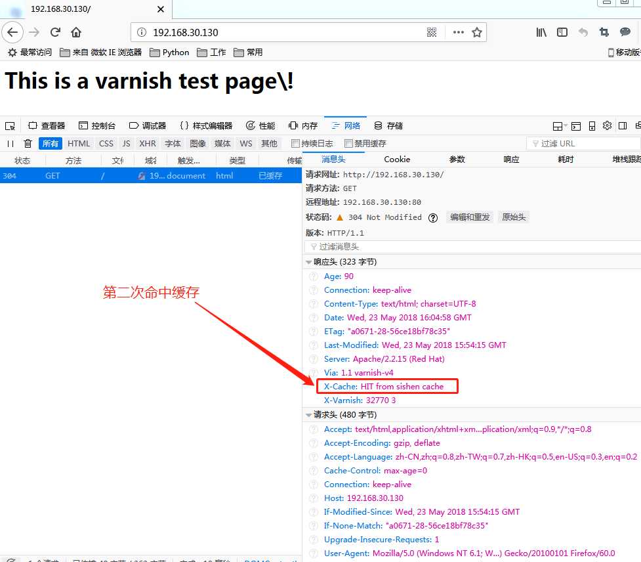Open the 常用 bookmarks folder
The height and width of the screenshot is (562, 641).
[248, 53]
